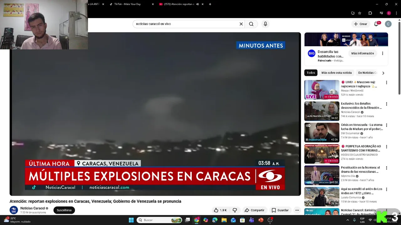Open the YouTube account avatar menu
The image size is (401, 225).
(388, 24)
